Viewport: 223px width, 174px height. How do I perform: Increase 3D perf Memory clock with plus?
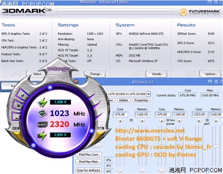(x=216, y=121)
